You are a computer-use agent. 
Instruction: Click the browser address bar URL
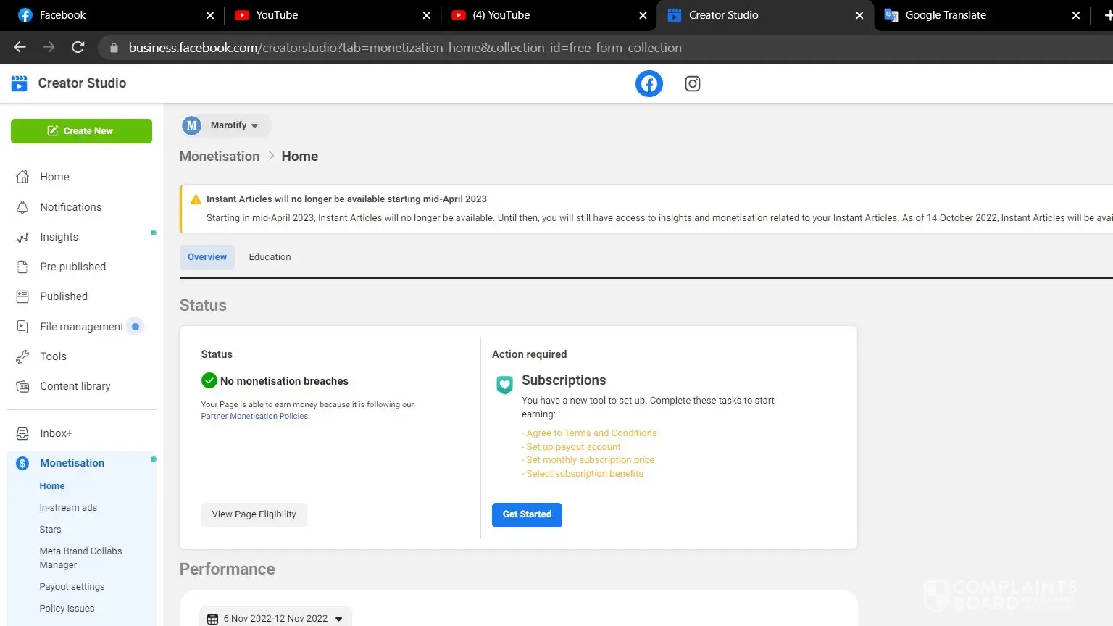click(404, 48)
